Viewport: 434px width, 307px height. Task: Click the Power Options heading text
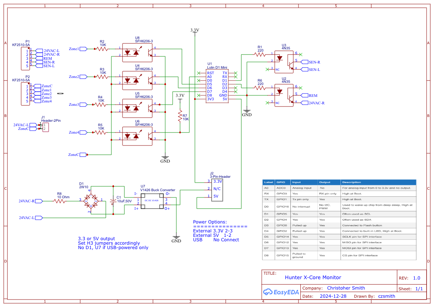pyautogui.click(x=210, y=222)
